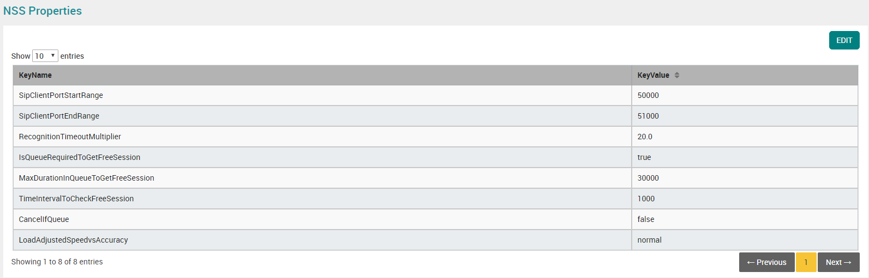
Task: Go to the Previous page
Action: pyautogui.click(x=766, y=262)
